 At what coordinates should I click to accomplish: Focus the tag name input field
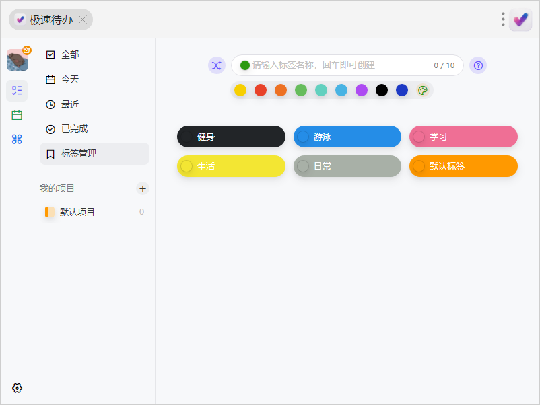[347, 65]
